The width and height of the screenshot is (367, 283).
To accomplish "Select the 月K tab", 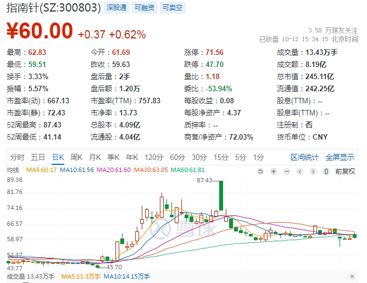I will [x=95, y=157].
